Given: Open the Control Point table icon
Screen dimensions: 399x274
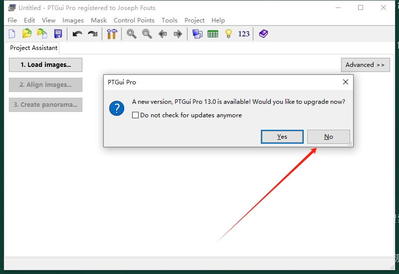Looking at the screenshot, I should pyautogui.click(x=213, y=34).
